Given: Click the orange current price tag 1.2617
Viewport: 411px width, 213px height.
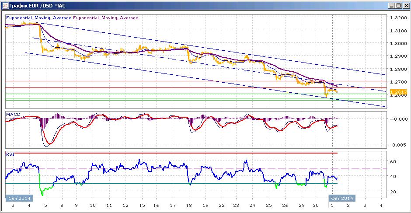Looking at the screenshot, I should pos(398,92).
